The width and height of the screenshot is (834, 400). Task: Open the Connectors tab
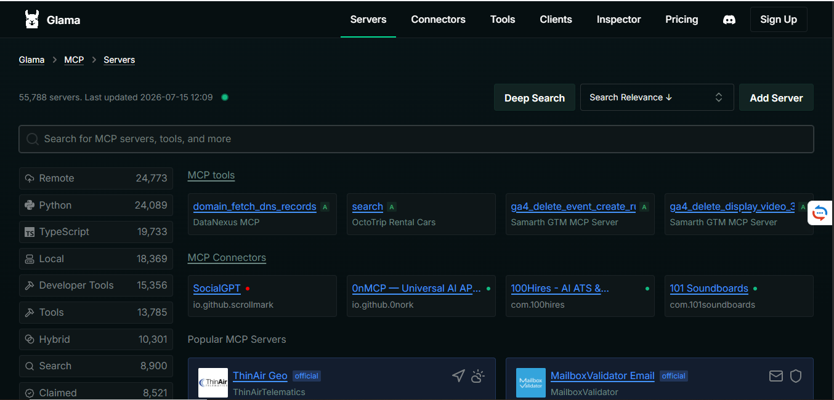(x=439, y=20)
